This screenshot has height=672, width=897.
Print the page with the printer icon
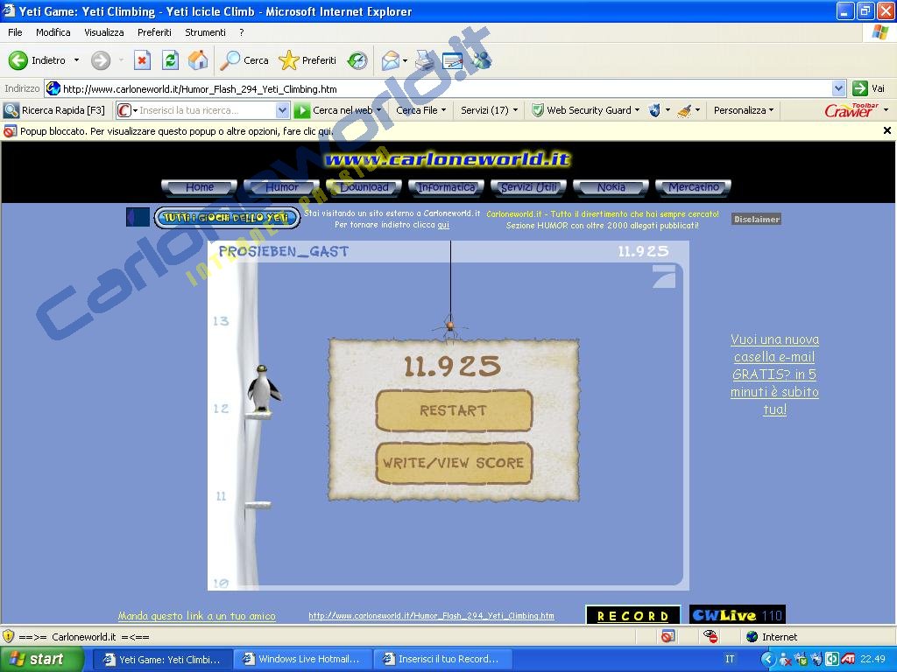pyautogui.click(x=425, y=60)
